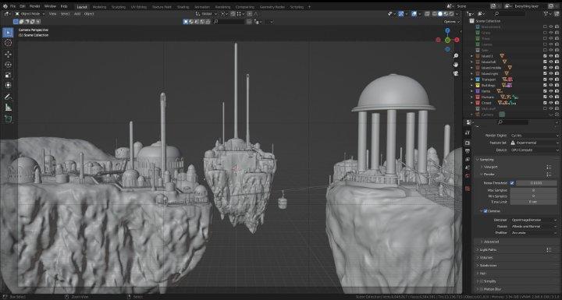Click the Max Samples value field
562x300 pixels.
(x=533, y=190)
